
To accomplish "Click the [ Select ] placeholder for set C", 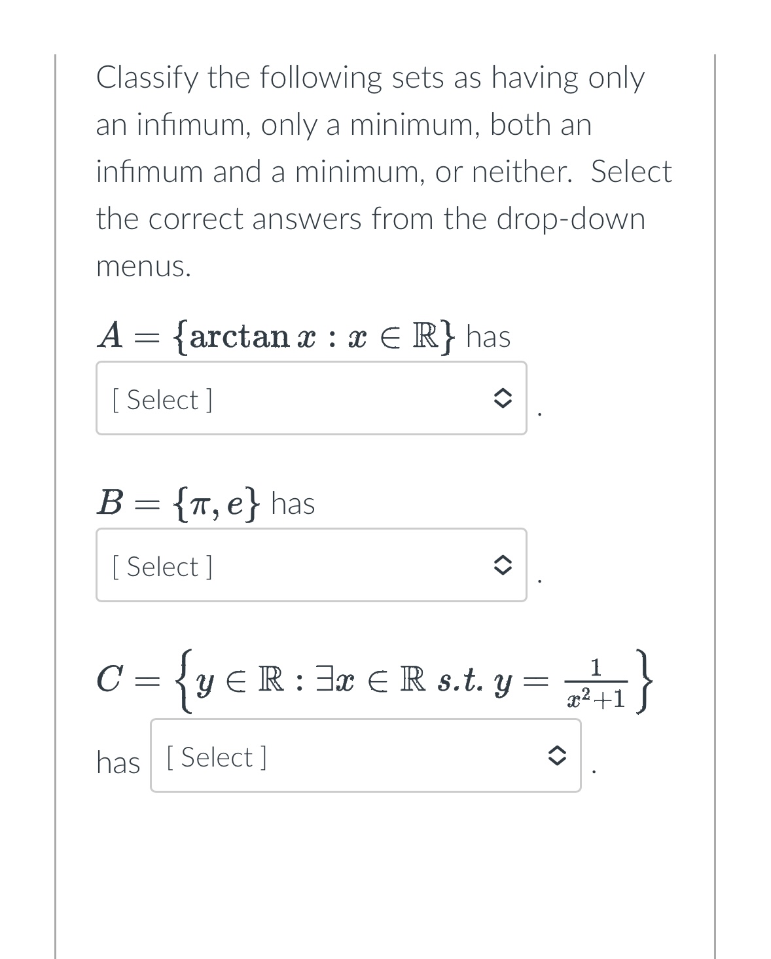I will pos(216,756).
